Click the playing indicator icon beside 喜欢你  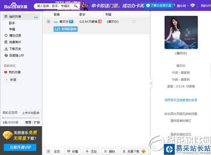click(56, 22)
